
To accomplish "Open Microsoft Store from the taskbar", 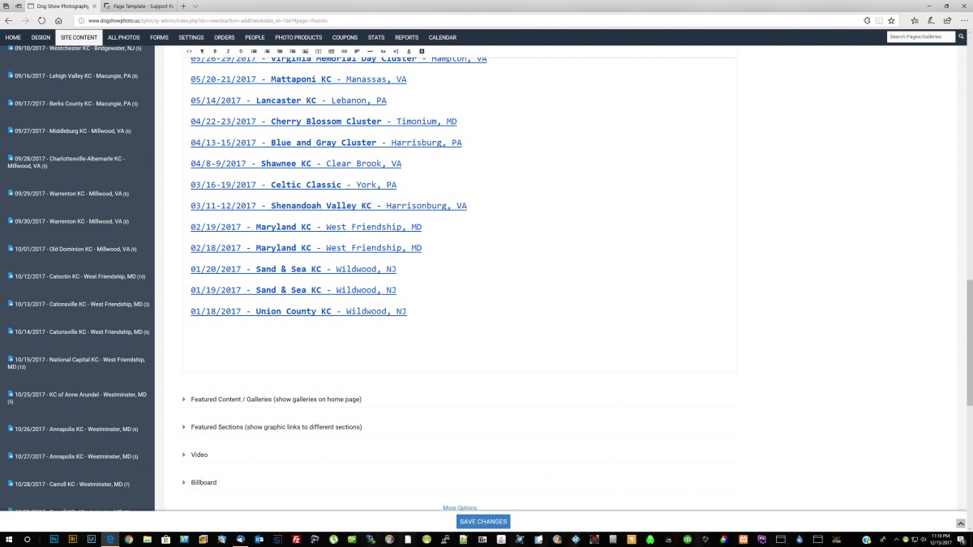I will coord(166,539).
